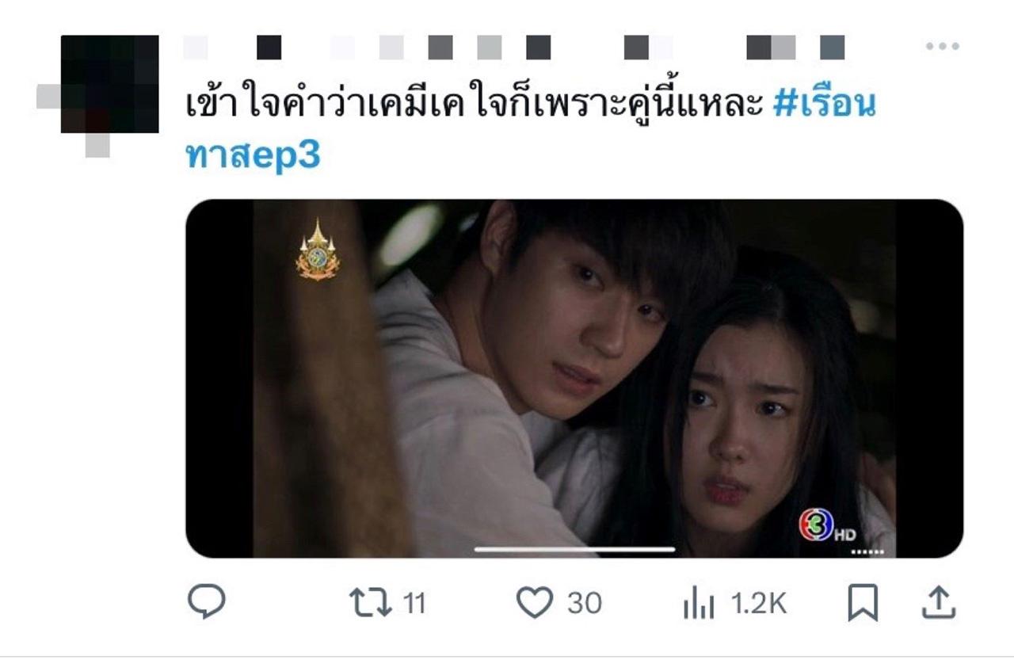Like the tweet with the heart icon
Image resolution: width=1014 pixels, height=660 pixels.
point(535,604)
